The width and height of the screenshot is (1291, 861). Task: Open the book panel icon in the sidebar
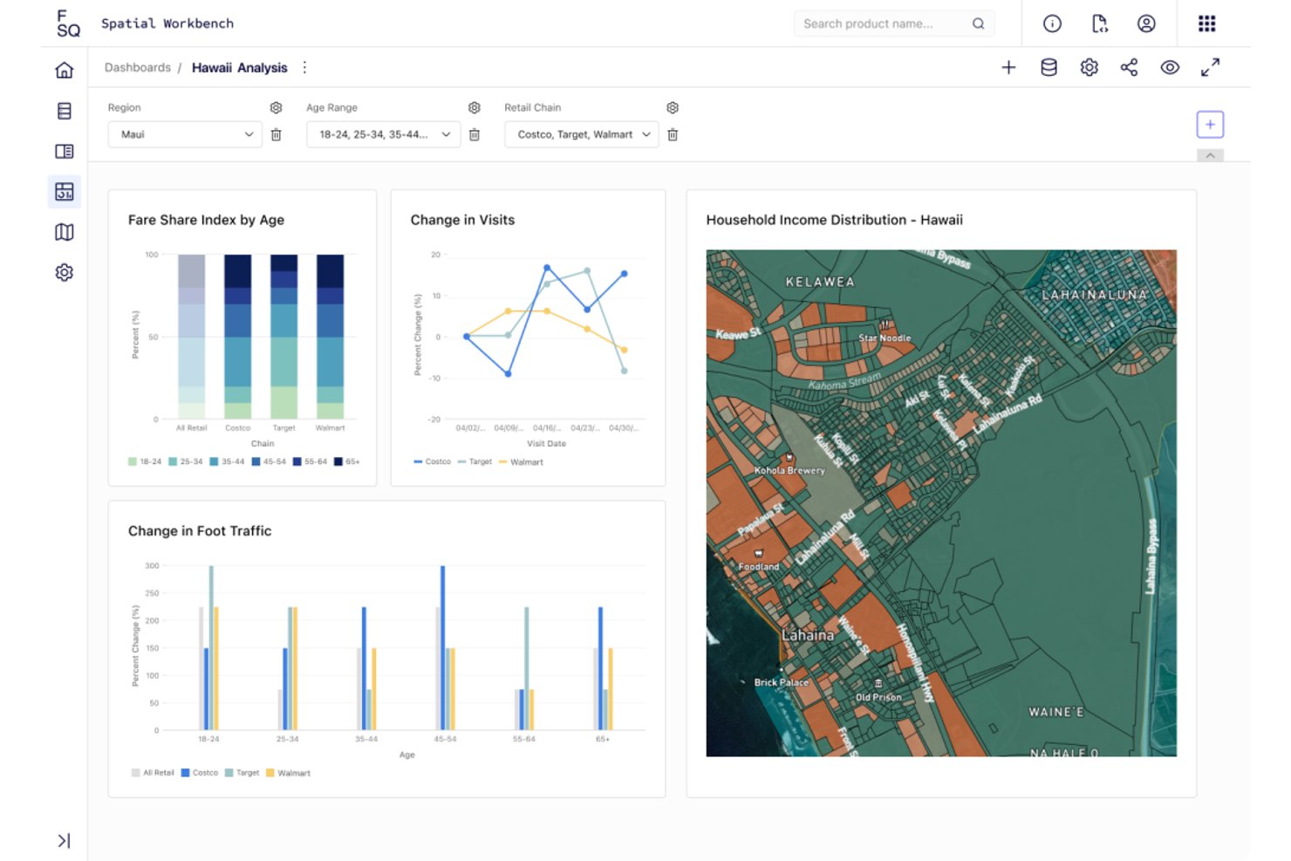65,151
